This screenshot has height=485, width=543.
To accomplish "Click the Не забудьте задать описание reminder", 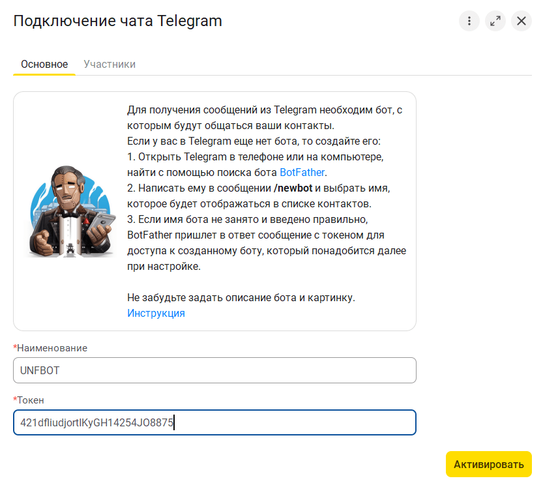I will pos(241,297).
